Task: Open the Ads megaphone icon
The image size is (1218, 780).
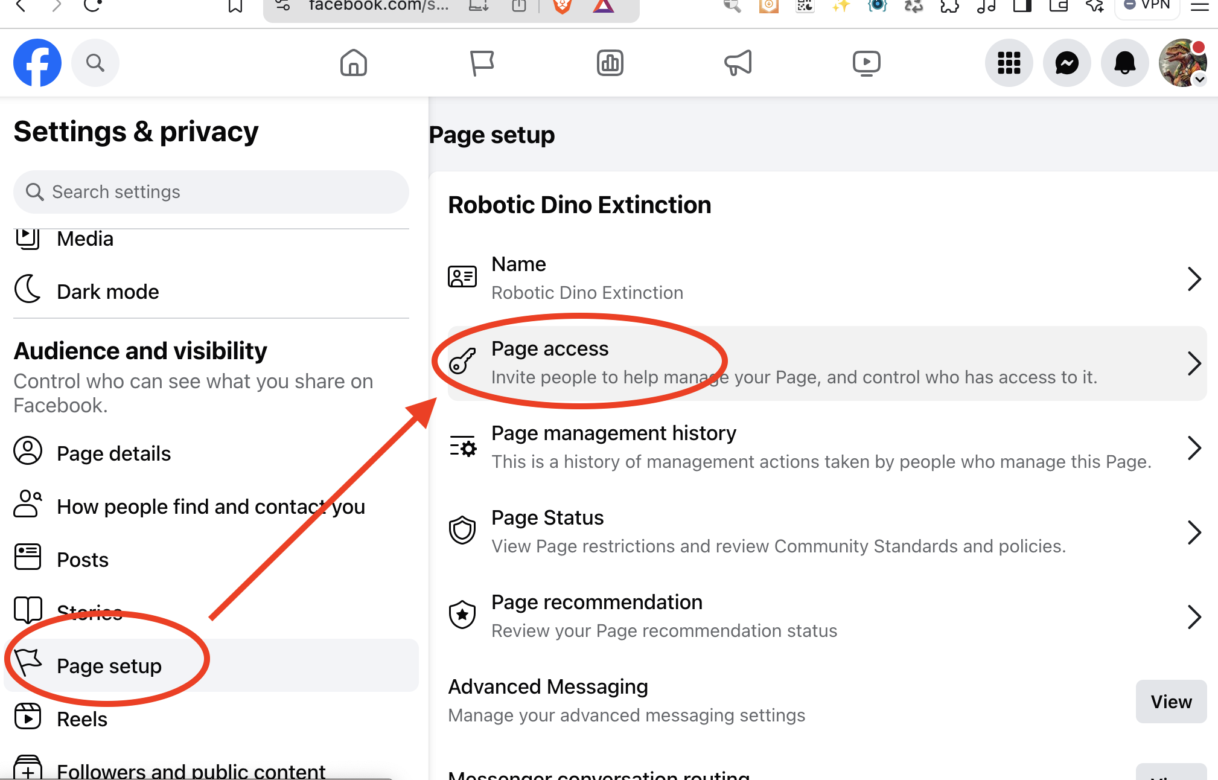Action: (x=738, y=63)
